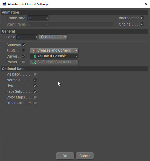Click the green particle dots icon

click(34, 62)
